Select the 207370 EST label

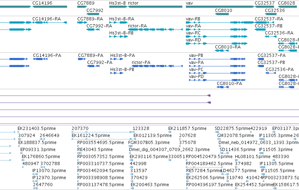[x=80, y=129]
